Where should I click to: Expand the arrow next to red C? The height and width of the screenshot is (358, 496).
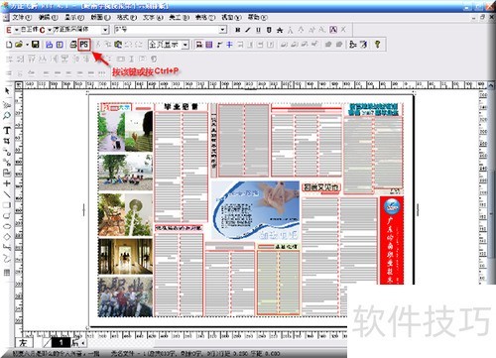pos(50,30)
